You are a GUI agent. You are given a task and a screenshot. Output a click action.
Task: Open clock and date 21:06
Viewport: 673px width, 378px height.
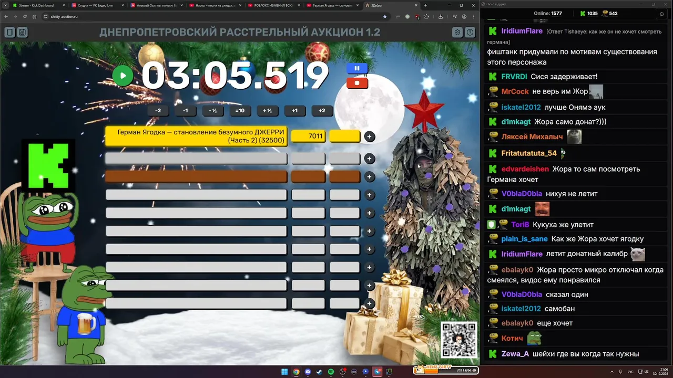[x=661, y=372]
